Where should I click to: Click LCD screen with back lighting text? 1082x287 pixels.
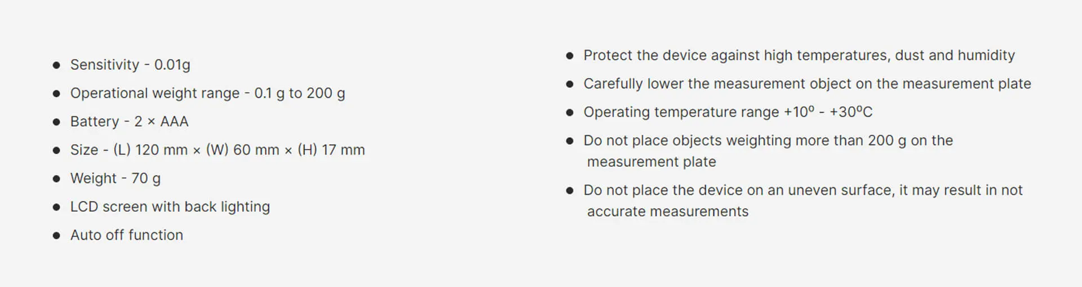click(x=170, y=207)
